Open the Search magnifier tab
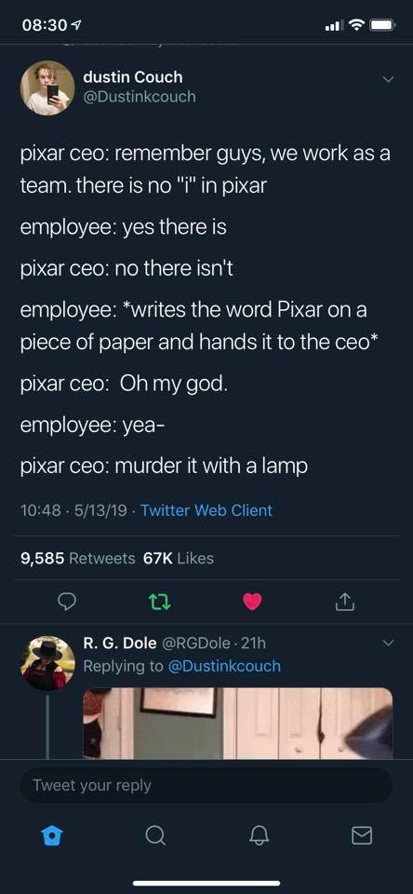Screen dimensions: 413x894 [x=153, y=835]
